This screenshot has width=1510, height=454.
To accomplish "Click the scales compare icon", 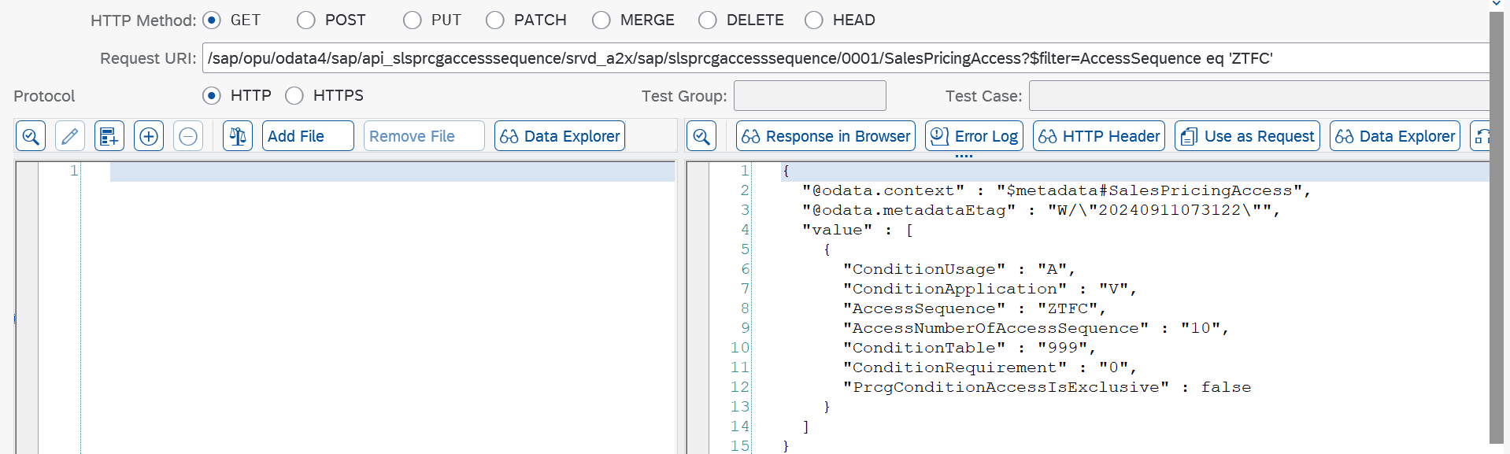I will point(238,136).
